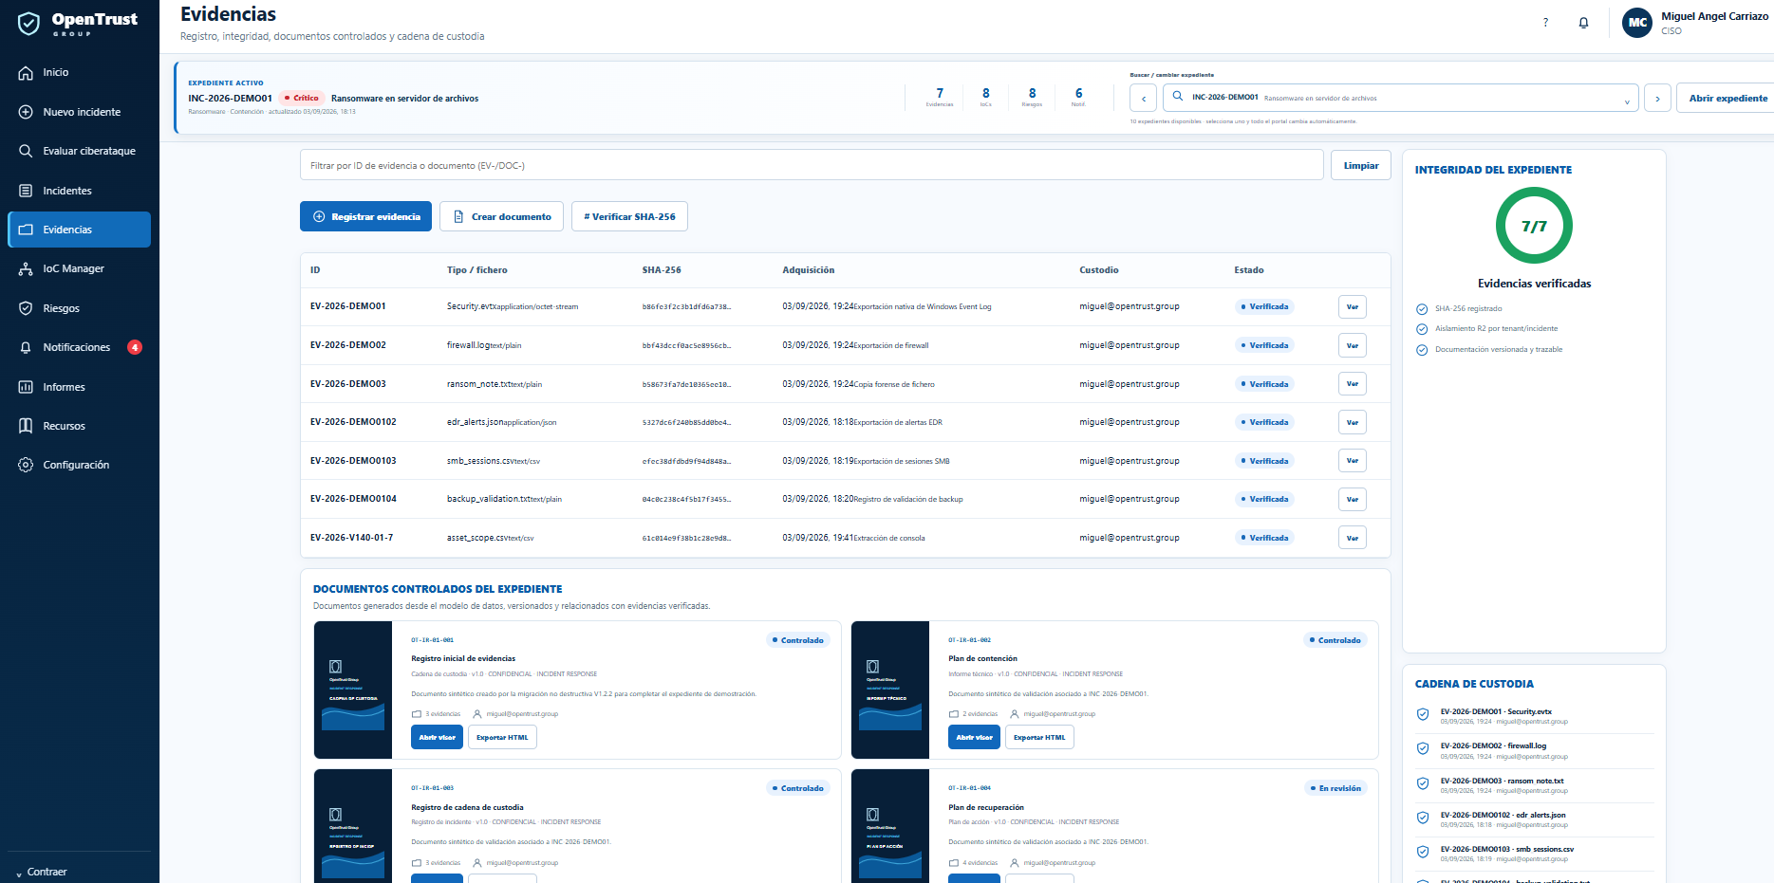The height and width of the screenshot is (883, 1774).
Task: Click the OpenTrust Group logo
Action: pos(78,23)
